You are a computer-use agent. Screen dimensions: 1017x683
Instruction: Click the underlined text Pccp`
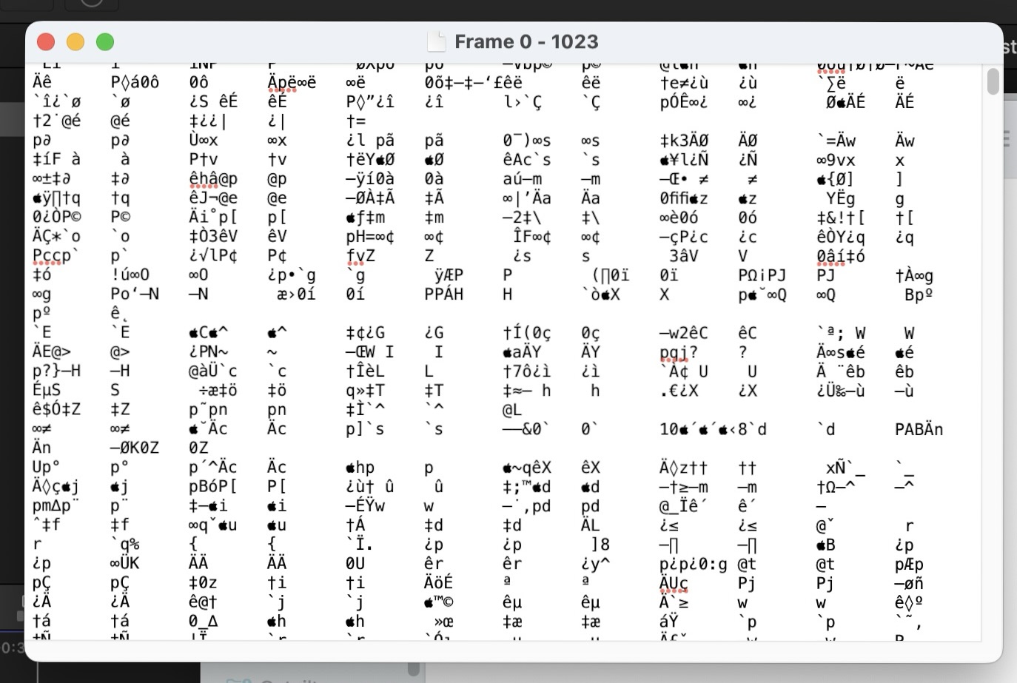click(56, 256)
